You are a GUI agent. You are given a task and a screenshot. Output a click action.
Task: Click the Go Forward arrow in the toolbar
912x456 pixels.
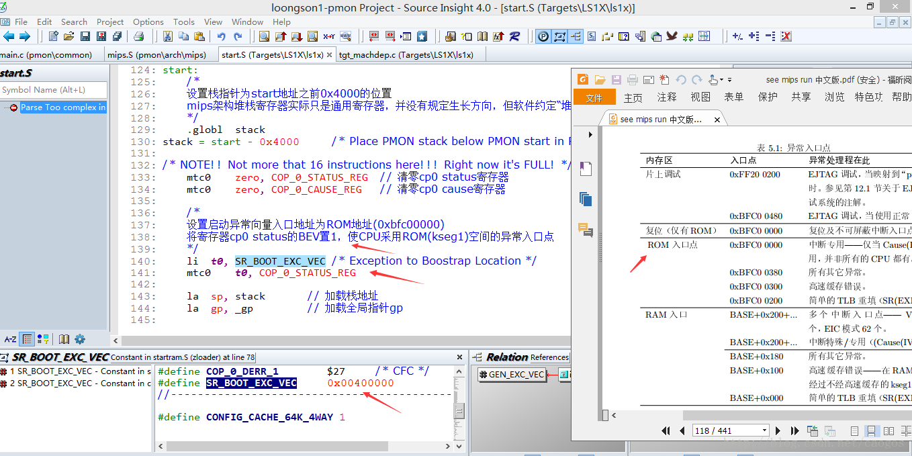click(25, 36)
